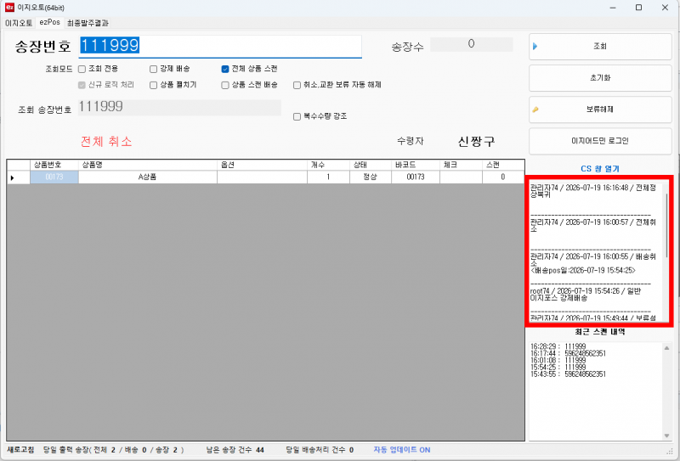Screen dimensions: 680x461
Task: Uncheck the 전체 상품 스캔 checkbox
Action: (x=225, y=69)
